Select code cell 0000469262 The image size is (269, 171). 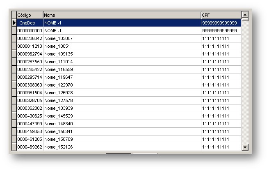[x=30, y=147]
